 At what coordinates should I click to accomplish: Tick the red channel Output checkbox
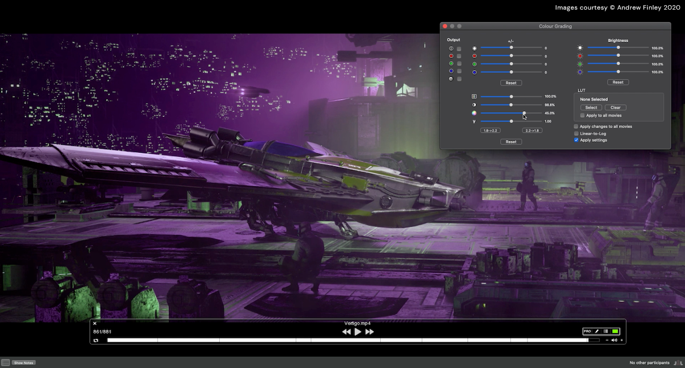tap(459, 56)
